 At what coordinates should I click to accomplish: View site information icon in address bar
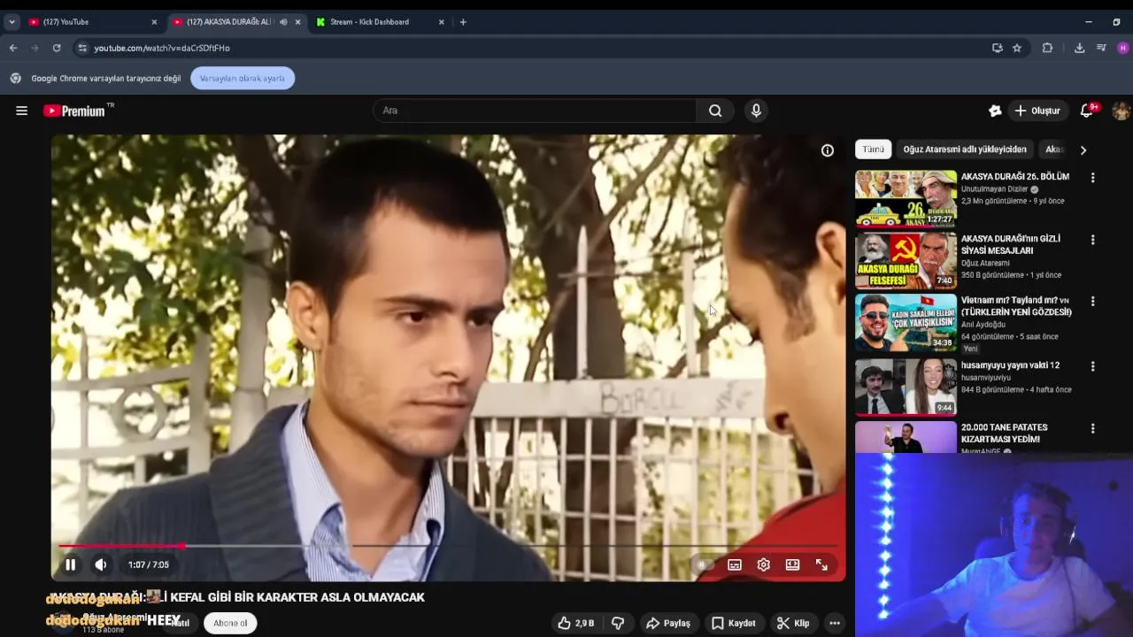tap(82, 48)
